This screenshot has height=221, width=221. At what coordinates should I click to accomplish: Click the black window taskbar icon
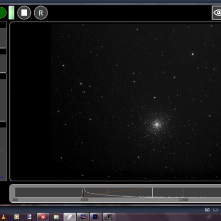[109, 217]
